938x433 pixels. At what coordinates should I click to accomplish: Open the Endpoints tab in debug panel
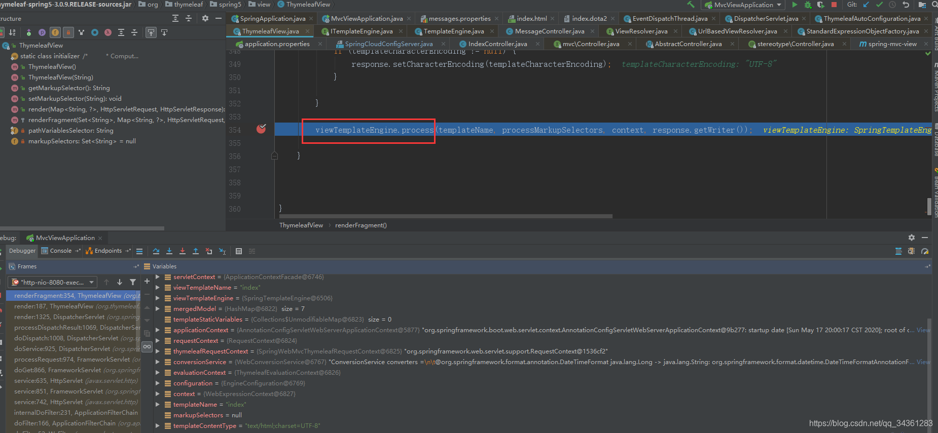108,251
